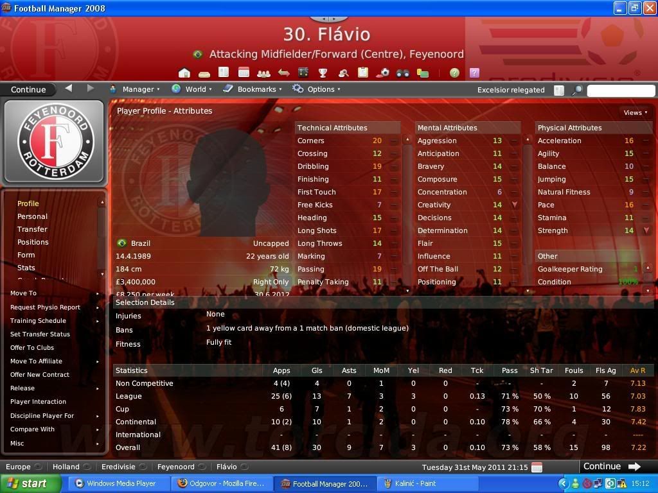The image size is (658, 493).
Task: Go forward with the right arrow
Action: [90, 88]
